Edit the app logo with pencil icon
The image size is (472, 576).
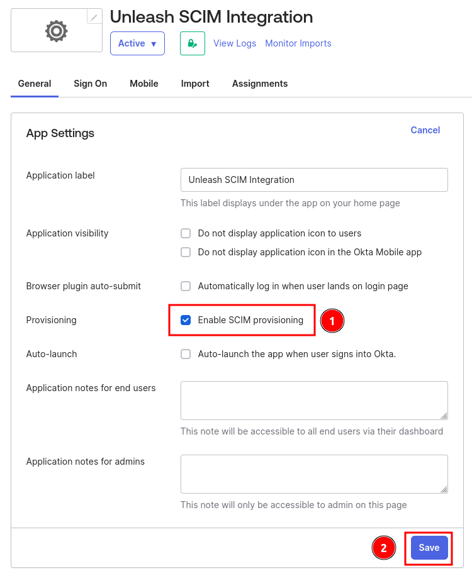pyautogui.click(x=94, y=16)
